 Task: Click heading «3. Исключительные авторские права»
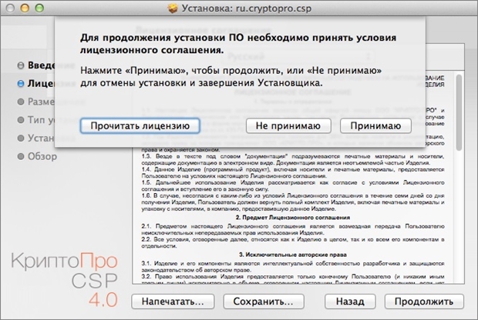click(x=293, y=255)
